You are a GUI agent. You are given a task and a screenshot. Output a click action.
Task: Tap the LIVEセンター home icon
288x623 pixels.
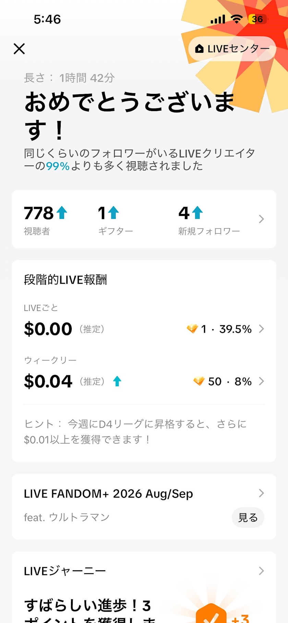pos(199,49)
